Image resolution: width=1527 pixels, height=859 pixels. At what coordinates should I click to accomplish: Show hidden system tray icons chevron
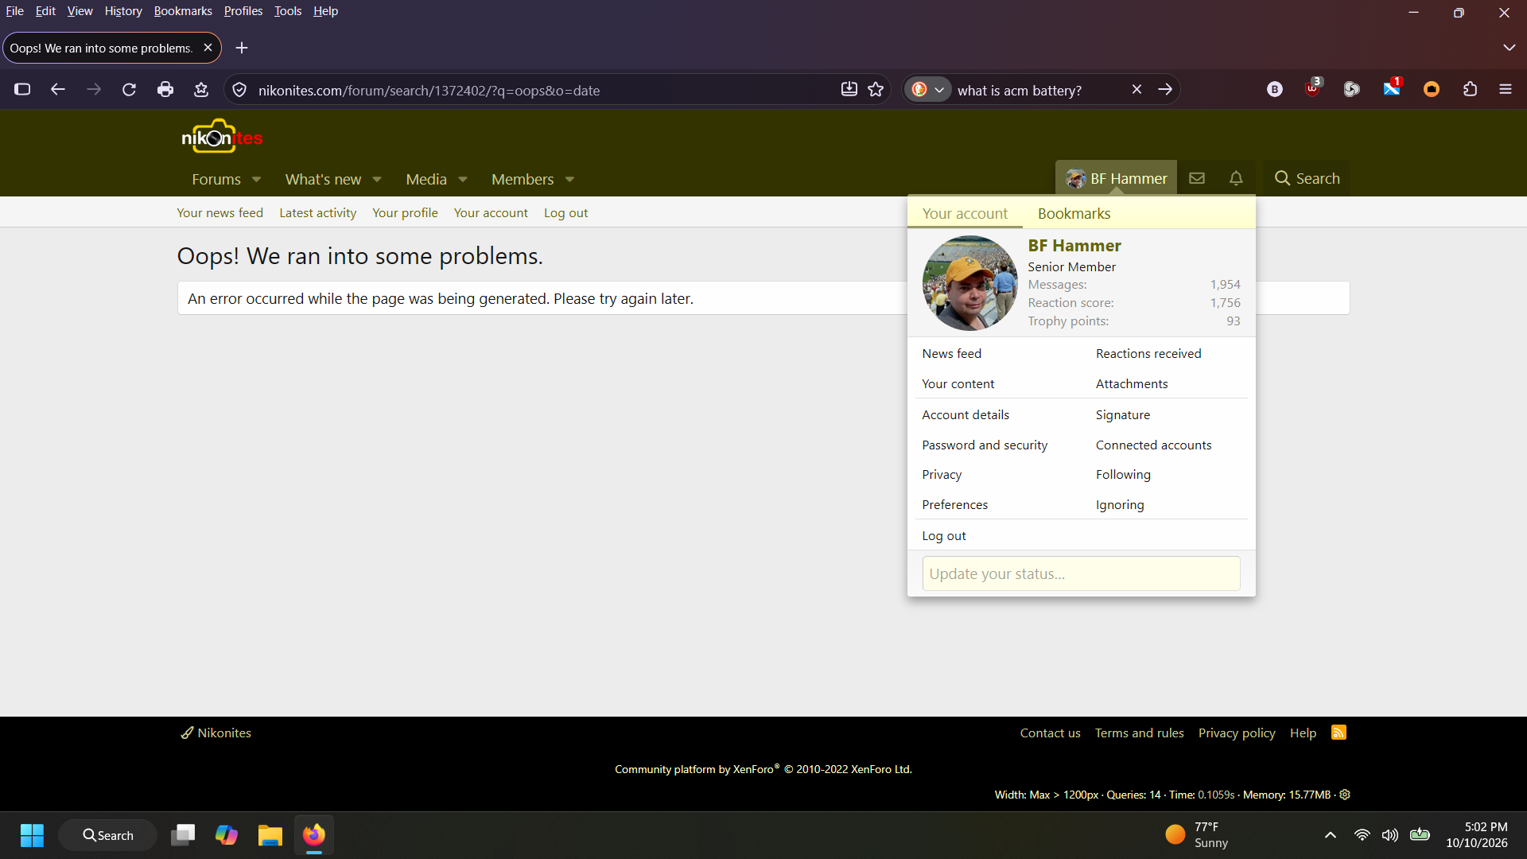coord(1330,835)
